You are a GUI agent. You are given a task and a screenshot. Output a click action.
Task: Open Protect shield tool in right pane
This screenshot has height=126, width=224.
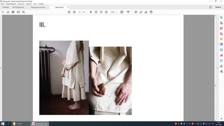click(221, 61)
